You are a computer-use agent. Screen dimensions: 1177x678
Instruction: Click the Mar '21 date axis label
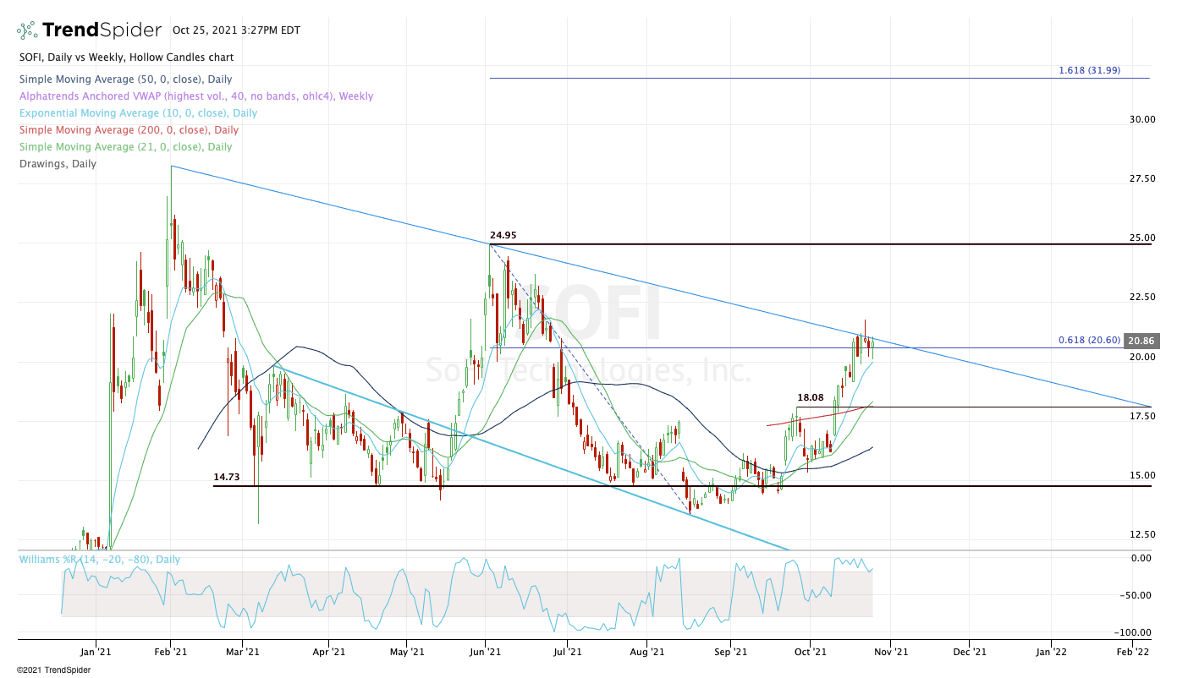tap(242, 651)
